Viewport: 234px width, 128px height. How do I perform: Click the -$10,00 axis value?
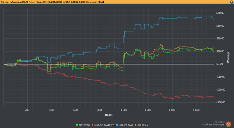point(221,77)
